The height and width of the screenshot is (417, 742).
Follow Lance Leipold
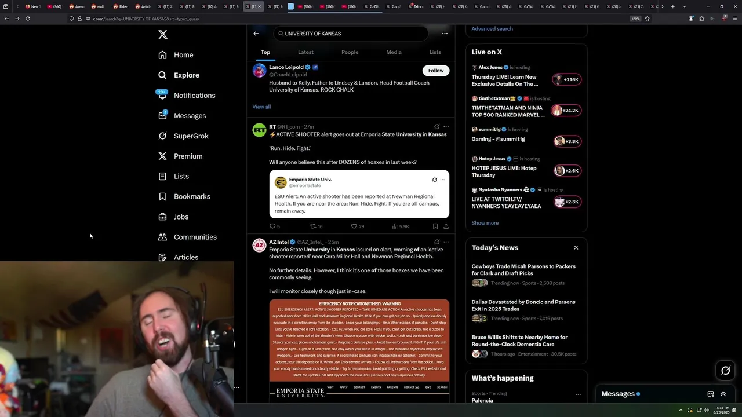436,71
